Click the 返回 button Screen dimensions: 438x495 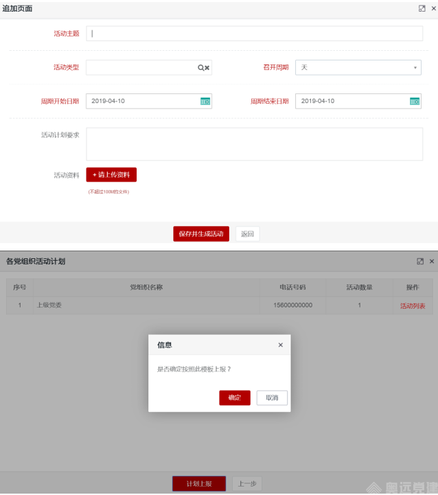tap(248, 234)
